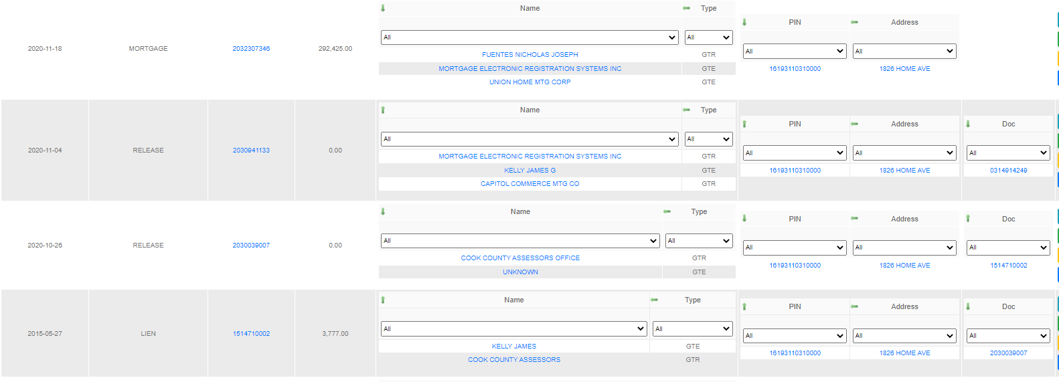Screen dimensions: 1059x382
Task: Sort by Address arrow in the 1514710002 lien row
Action: click(854, 307)
